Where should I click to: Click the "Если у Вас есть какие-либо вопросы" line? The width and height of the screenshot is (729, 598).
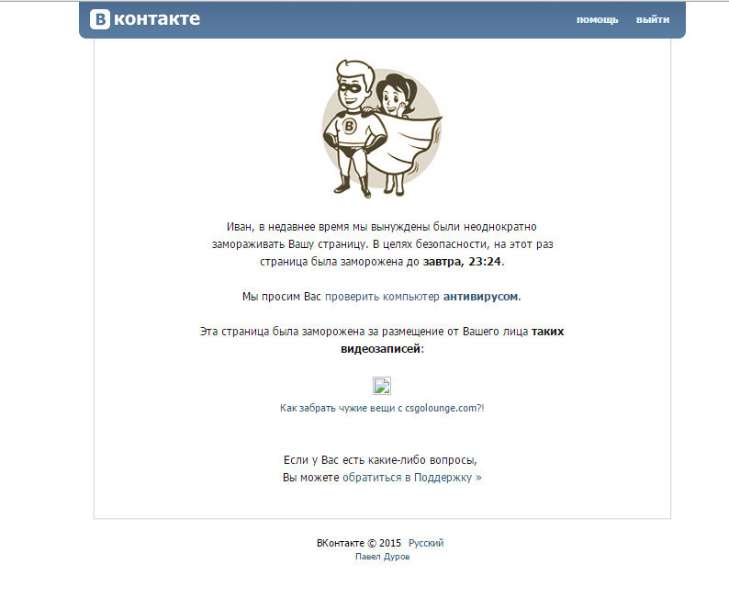(x=380, y=460)
